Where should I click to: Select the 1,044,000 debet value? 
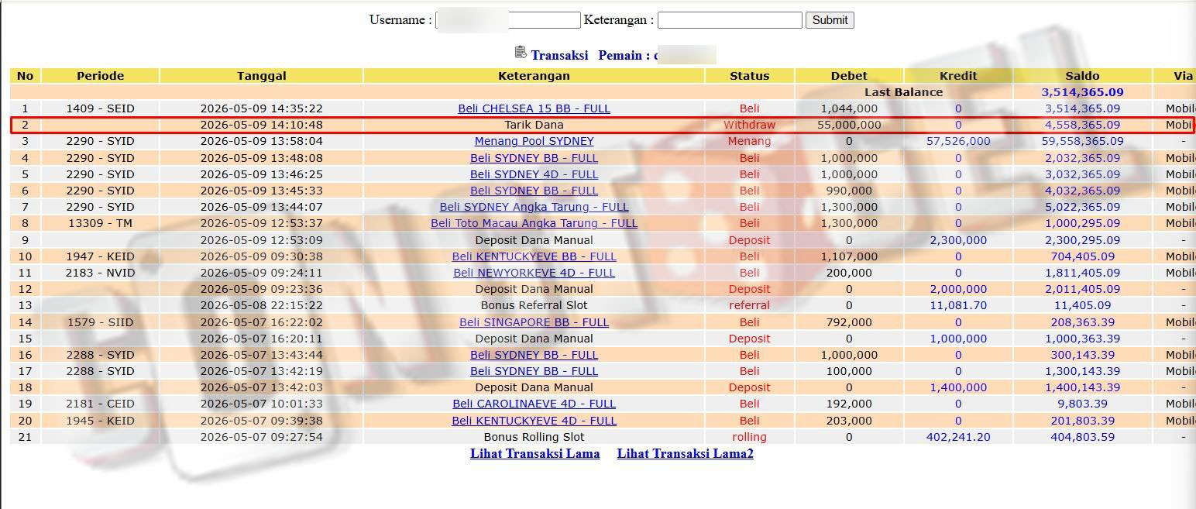(x=849, y=108)
